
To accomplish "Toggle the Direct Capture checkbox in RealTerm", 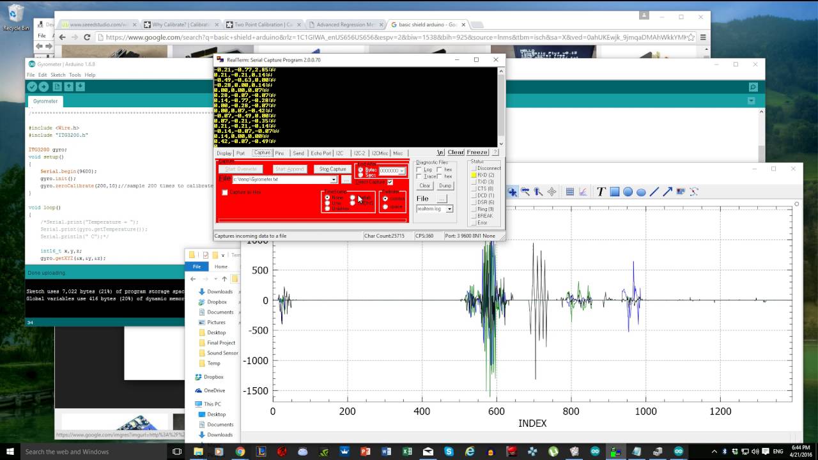I will [x=390, y=182].
